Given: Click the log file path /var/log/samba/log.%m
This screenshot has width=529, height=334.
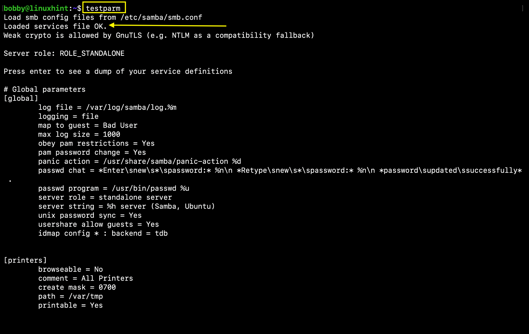Looking at the screenshot, I should point(131,107).
